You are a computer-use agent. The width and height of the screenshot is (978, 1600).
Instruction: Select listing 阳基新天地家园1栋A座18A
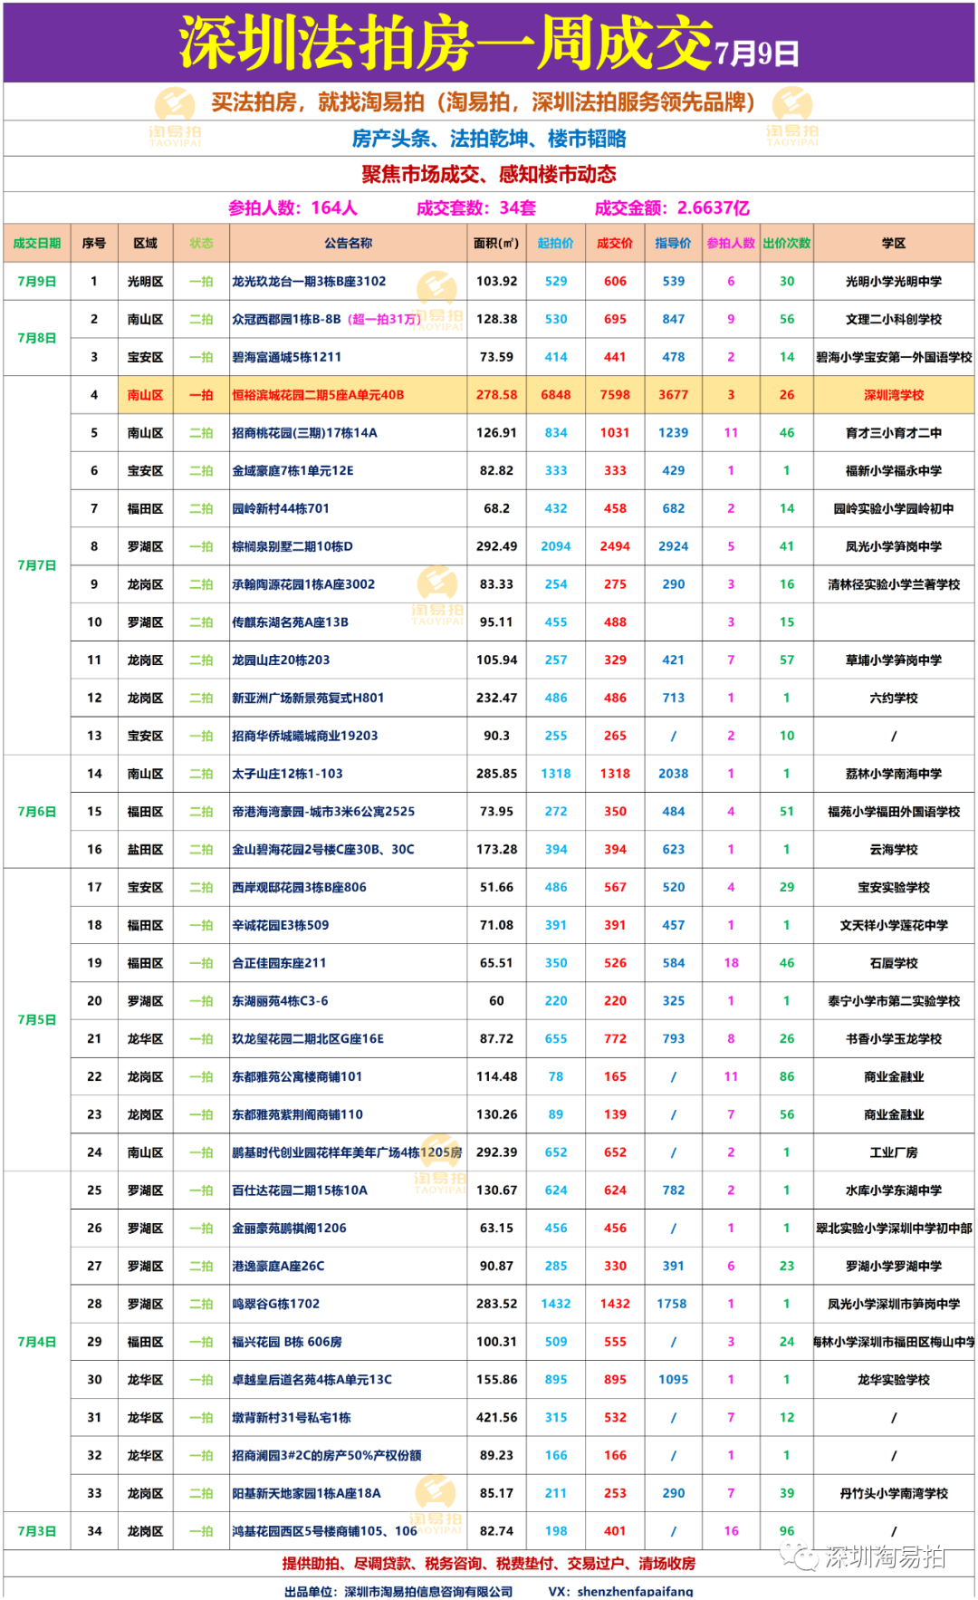click(306, 1494)
